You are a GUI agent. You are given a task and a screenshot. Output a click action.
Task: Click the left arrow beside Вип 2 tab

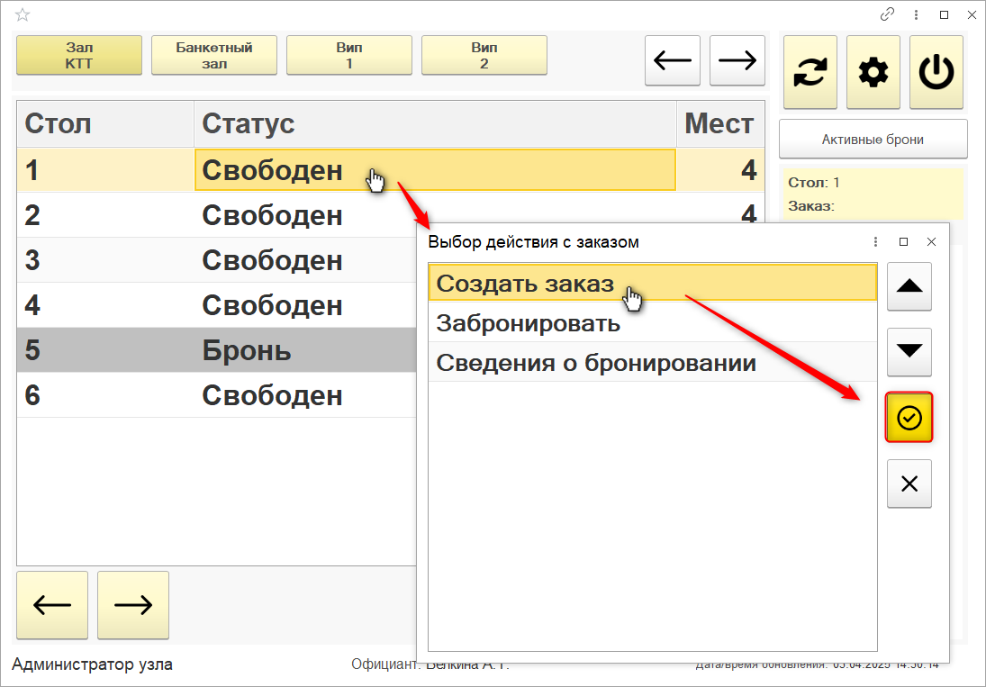click(x=673, y=60)
